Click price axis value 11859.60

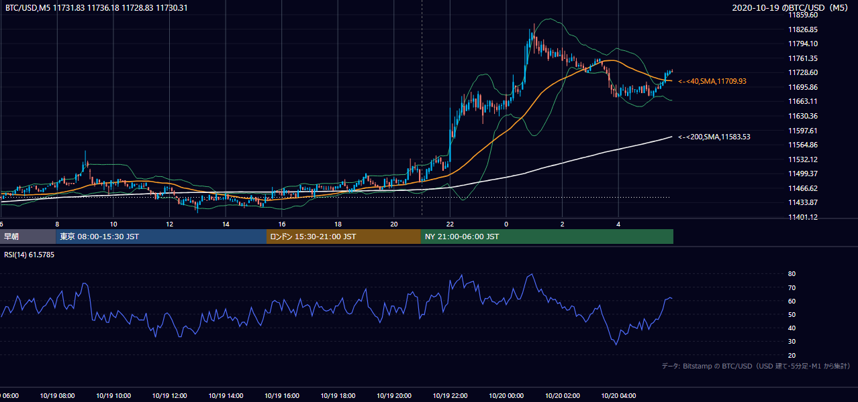(x=803, y=15)
